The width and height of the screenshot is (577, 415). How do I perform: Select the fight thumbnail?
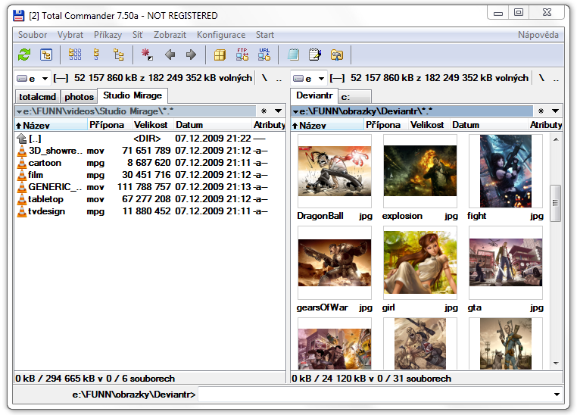pos(506,171)
